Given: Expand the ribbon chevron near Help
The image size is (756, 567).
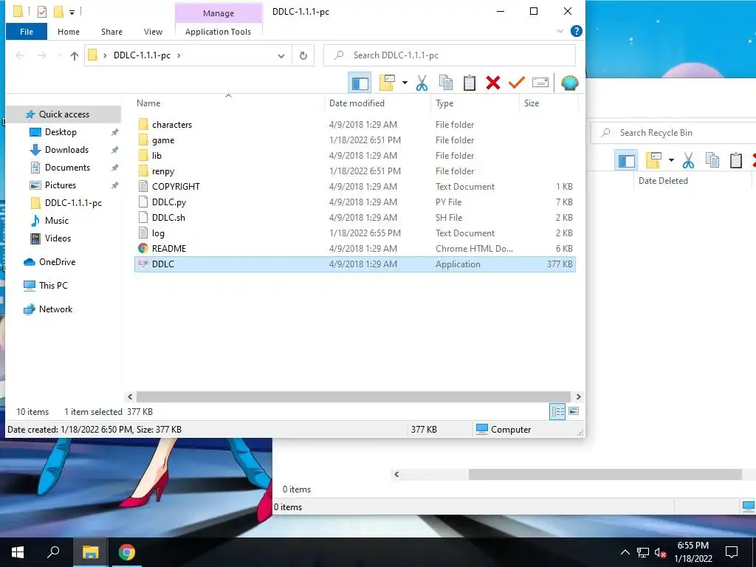Looking at the screenshot, I should tap(560, 31).
